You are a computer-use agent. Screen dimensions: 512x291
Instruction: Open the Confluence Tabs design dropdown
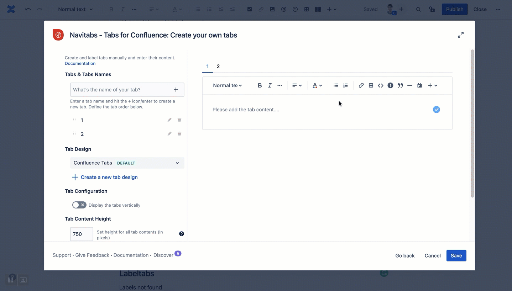click(x=127, y=163)
